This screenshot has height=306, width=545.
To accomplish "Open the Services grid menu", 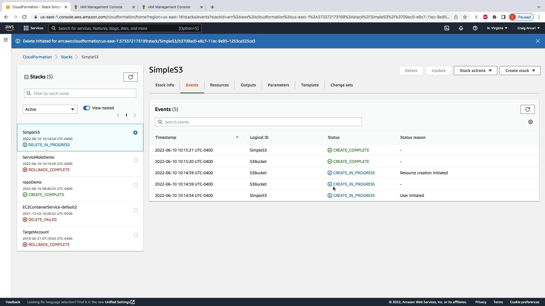I will [x=33, y=28].
